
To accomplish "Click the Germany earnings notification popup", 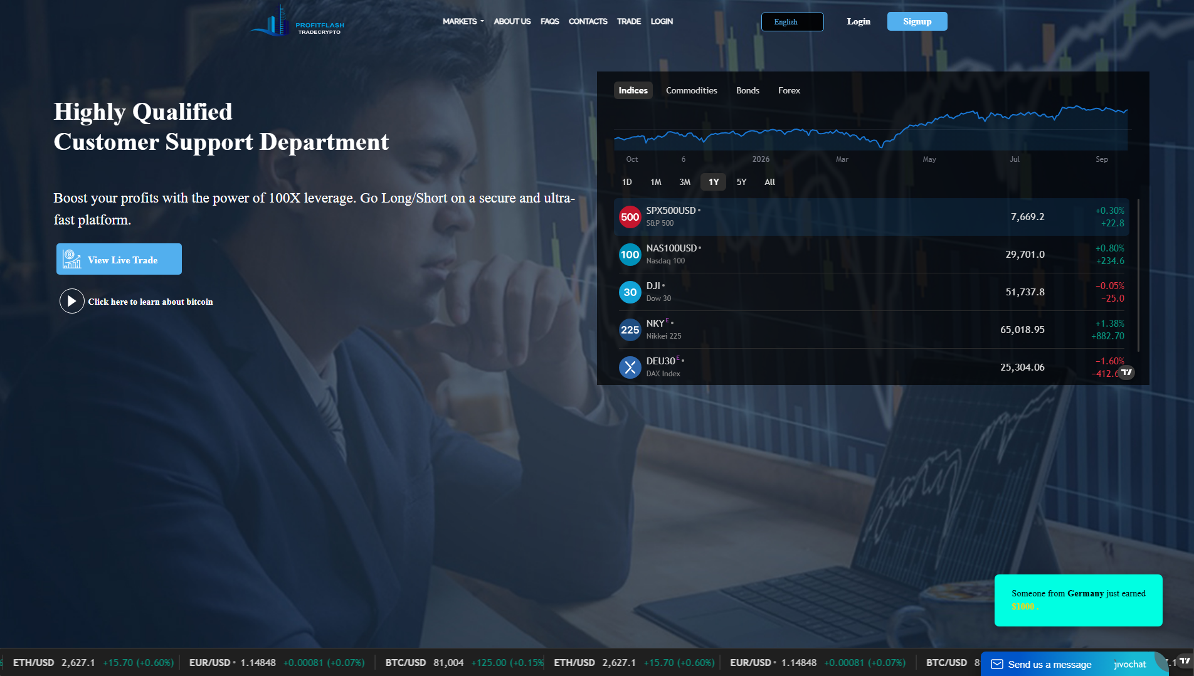I will [x=1079, y=600].
